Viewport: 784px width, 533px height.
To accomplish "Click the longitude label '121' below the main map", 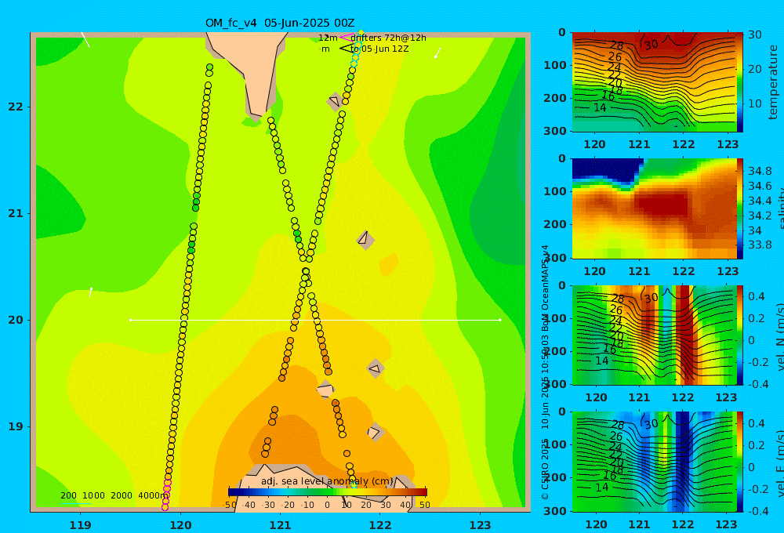I will click(x=280, y=525).
